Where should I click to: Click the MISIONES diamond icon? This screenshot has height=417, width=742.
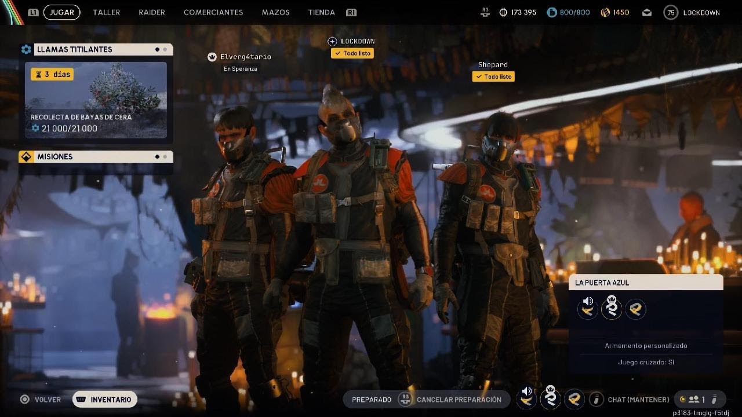pyautogui.click(x=26, y=157)
